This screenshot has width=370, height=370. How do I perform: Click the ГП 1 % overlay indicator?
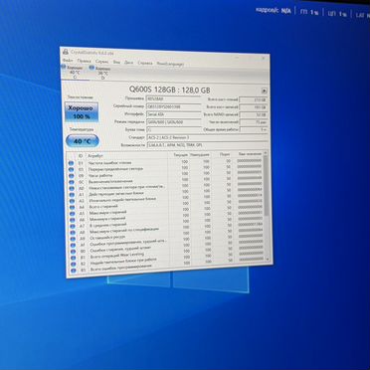309,12
